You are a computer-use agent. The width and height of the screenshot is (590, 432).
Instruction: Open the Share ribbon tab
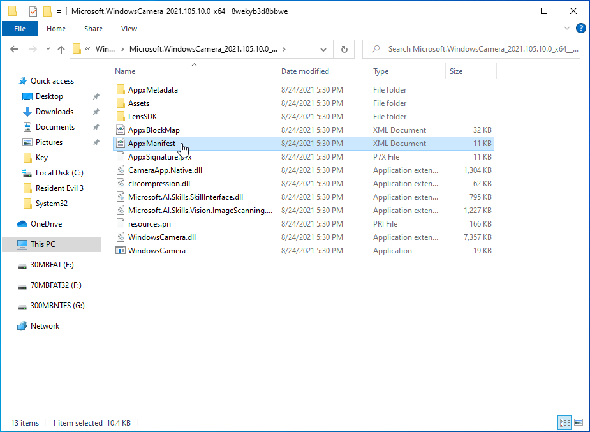pyautogui.click(x=93, y=29)
